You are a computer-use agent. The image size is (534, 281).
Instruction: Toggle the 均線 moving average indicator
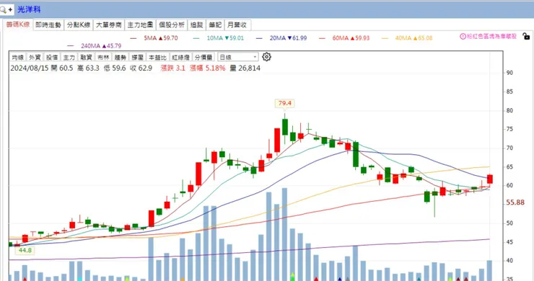(18, 57)
